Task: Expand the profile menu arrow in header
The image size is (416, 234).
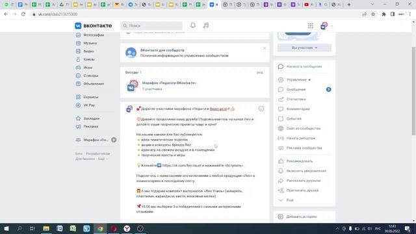Action: (331, 26)
